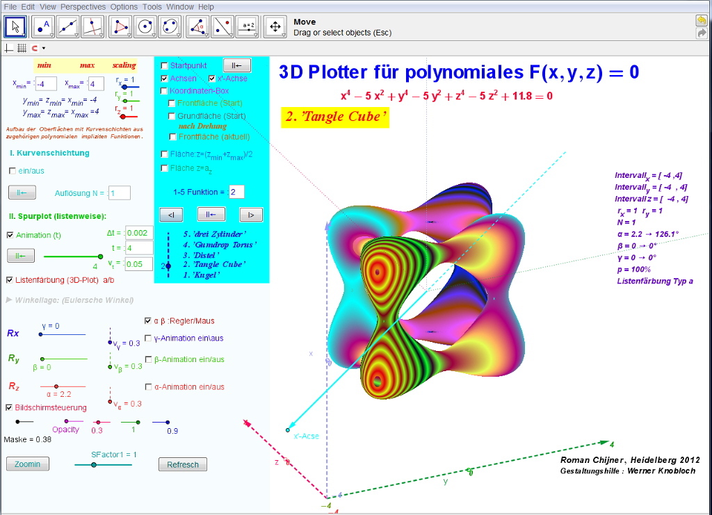Select the Move arrow tool
Viewport: 712px width, 515px height.
[x=16, y=26]
